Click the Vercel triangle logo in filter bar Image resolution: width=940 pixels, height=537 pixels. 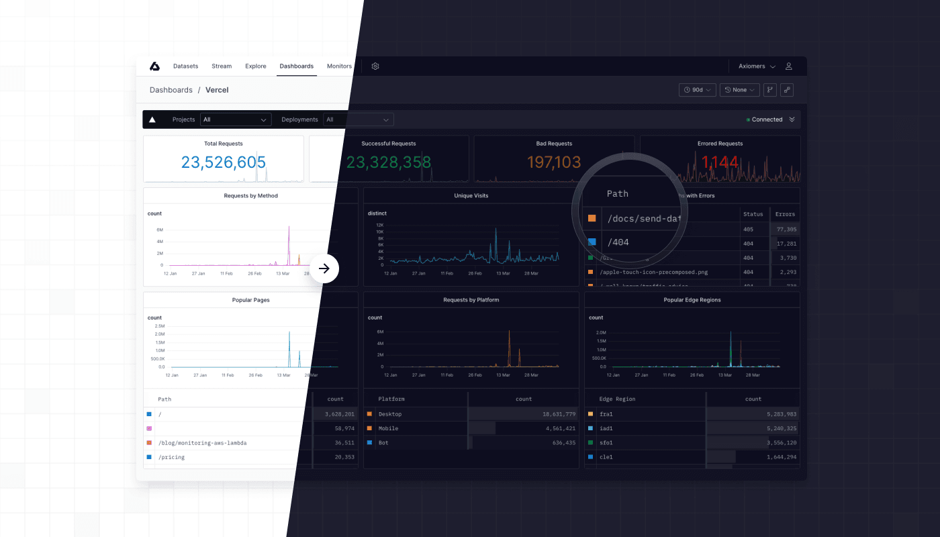pyautogui.click(x=152, y=119)
